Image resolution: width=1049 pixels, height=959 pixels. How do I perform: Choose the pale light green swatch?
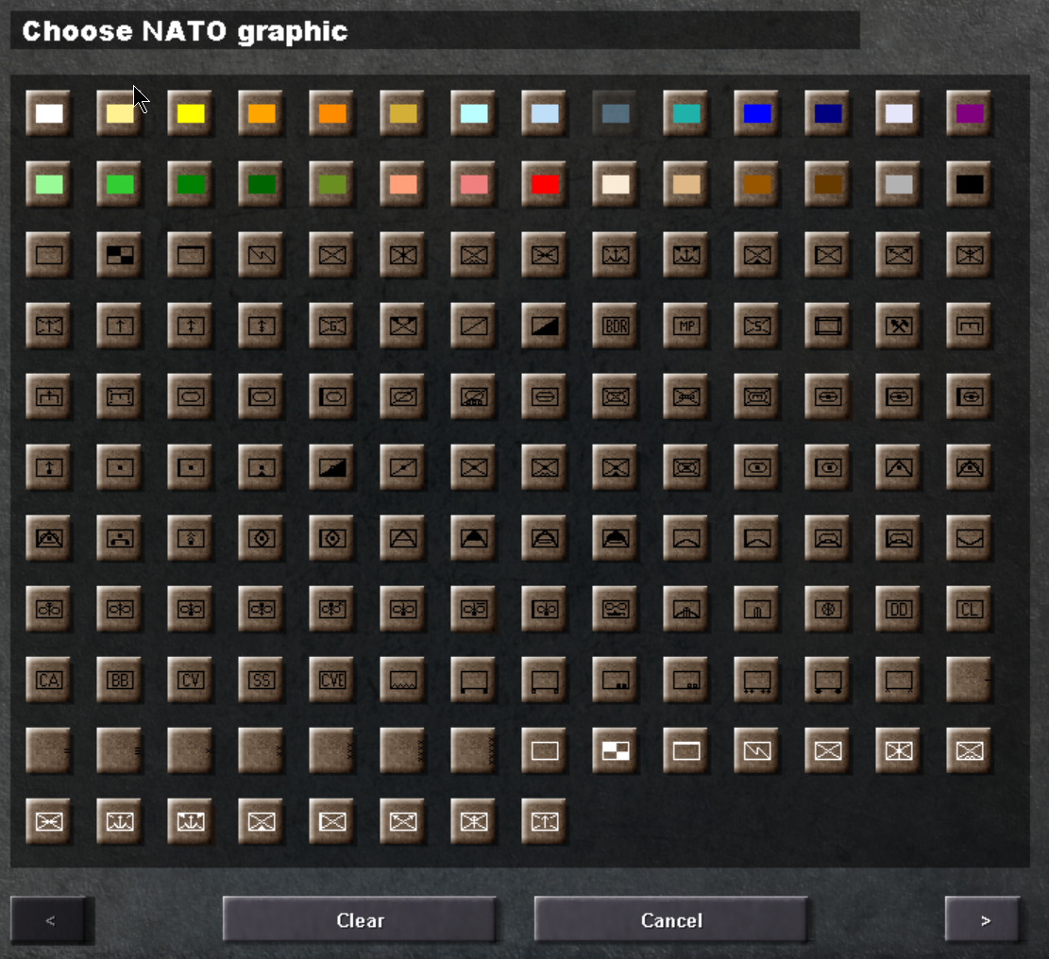[x=49, y=184]
